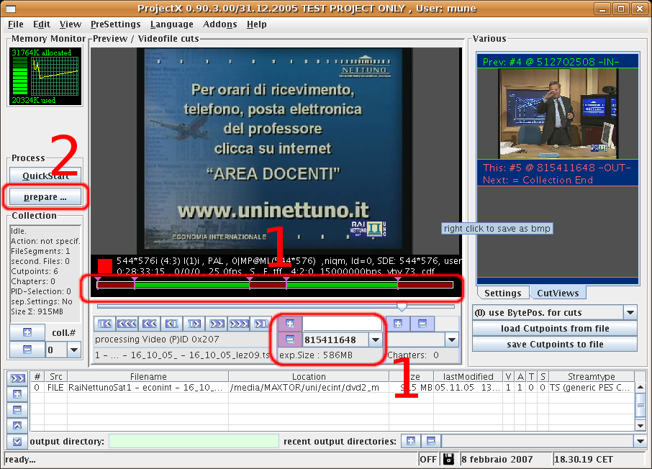Image resolution: width=652 pixels, height=469 pixels.
Task: Click the output directory text field
Action: 194,441
